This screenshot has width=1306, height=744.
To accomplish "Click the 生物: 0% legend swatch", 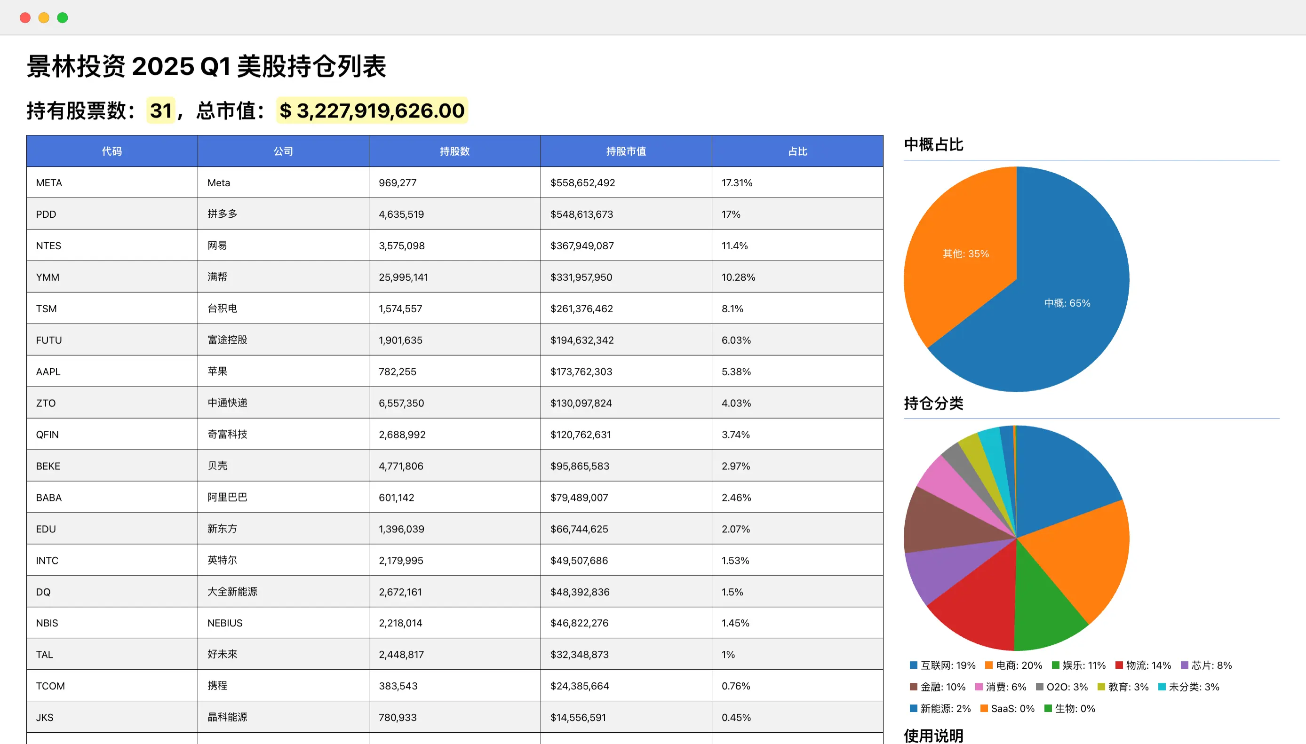I will tap(1048, 708).
